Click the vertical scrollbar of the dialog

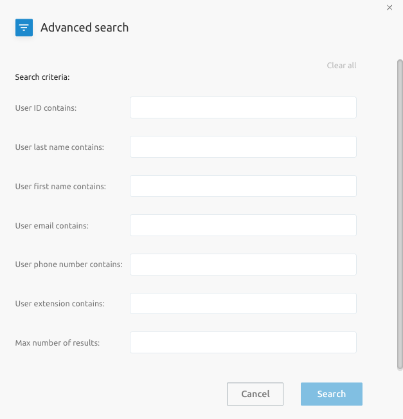coord(400,215)
